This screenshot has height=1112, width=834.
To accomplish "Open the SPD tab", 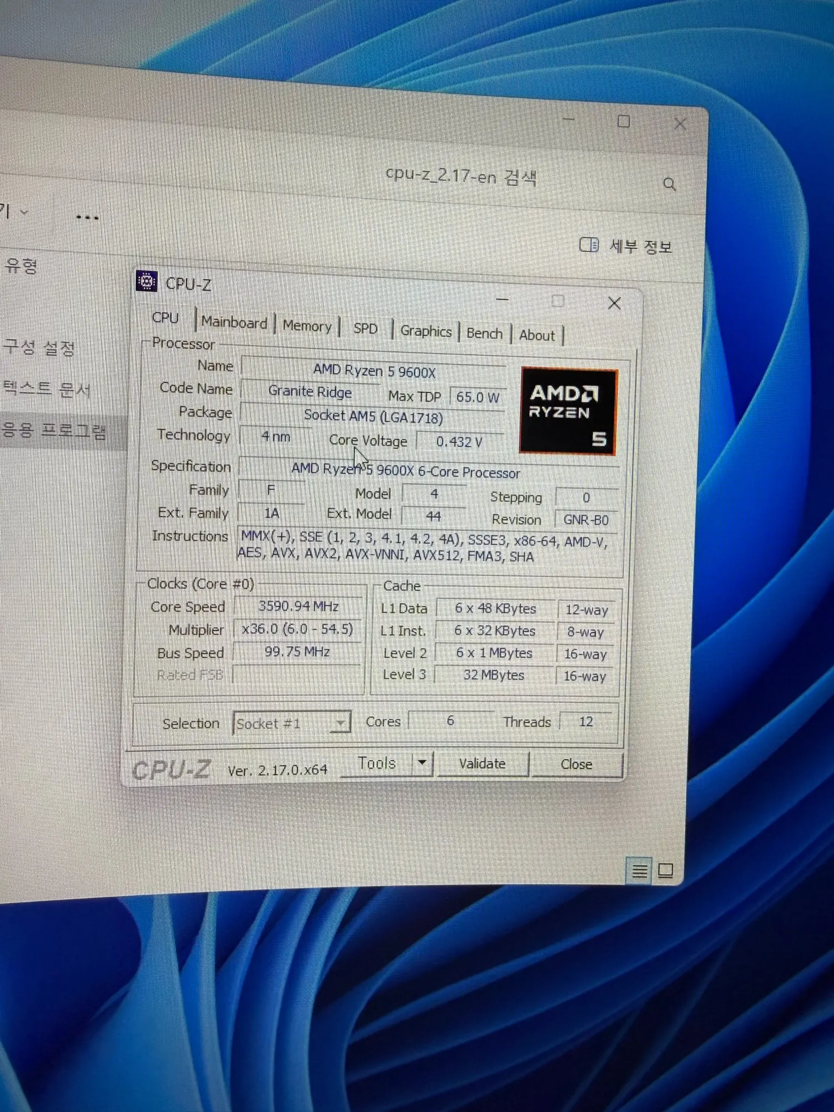I will (x=365, y=329).
